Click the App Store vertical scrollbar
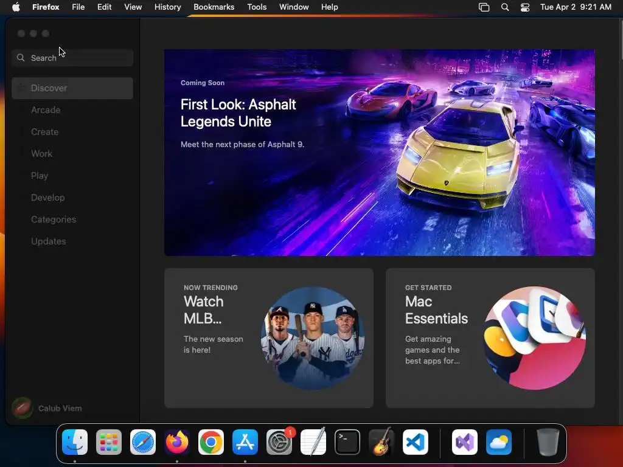Image resolution: width=623 pixels, height=467 pixels. tap(621, 40)
